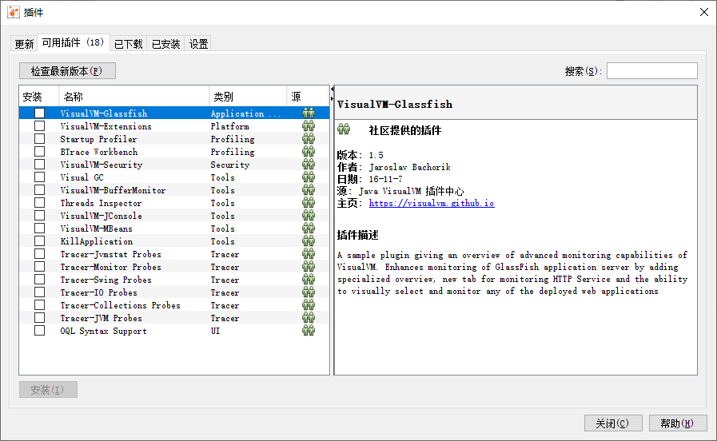This screenshot has width=717, height=441.
Task: Click community source icon for VisualVM-JConsole row
Action: point(309,215)
